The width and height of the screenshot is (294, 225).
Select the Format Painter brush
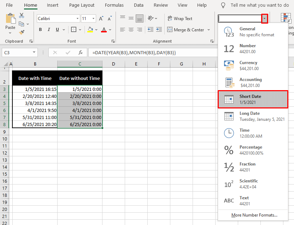(22, 32)
